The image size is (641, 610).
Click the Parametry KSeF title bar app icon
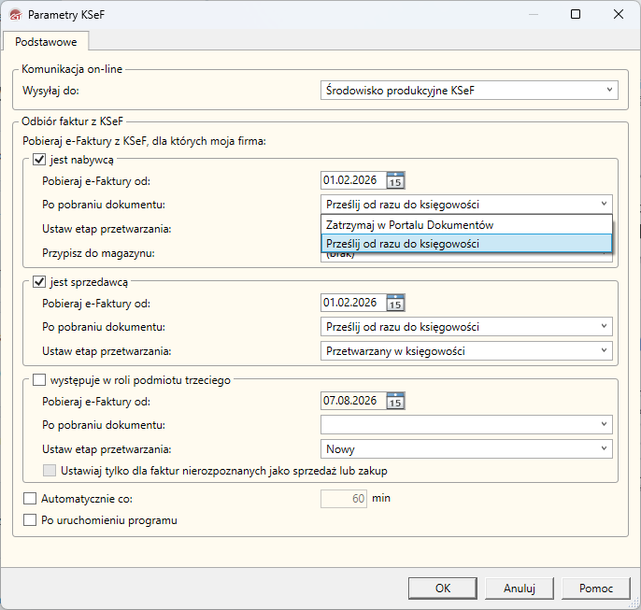[x=16, y=15]
